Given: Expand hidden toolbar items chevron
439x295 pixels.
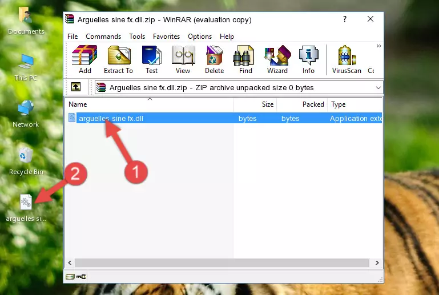Looking at the screenshot, I should pyautogui.click(x=378, y=46).
